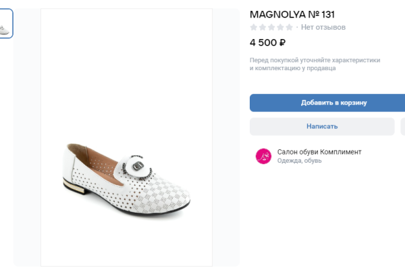Rate the product two stars
The image size is (405, 270).
(x=262, y=28)
